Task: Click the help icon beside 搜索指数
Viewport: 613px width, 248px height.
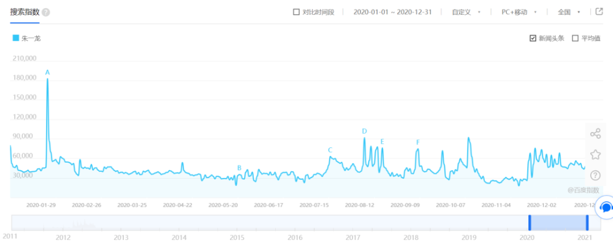Action: [x=46, y=13]
